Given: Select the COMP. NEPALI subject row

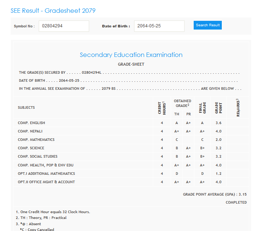Looking at the screenshot, I should tap(31, 131).
